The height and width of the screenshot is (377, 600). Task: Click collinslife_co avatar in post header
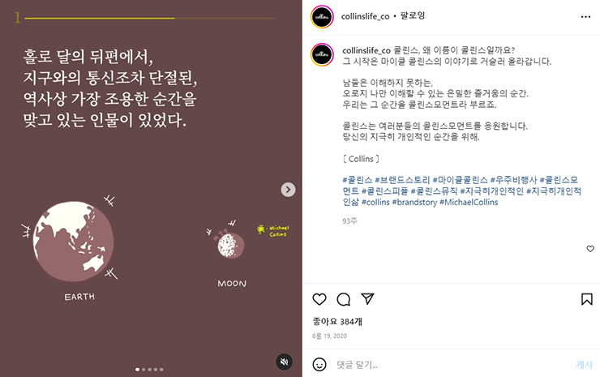(322, 17)
